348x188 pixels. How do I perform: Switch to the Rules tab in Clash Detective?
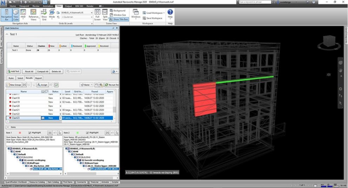click(x=11, y=78)
